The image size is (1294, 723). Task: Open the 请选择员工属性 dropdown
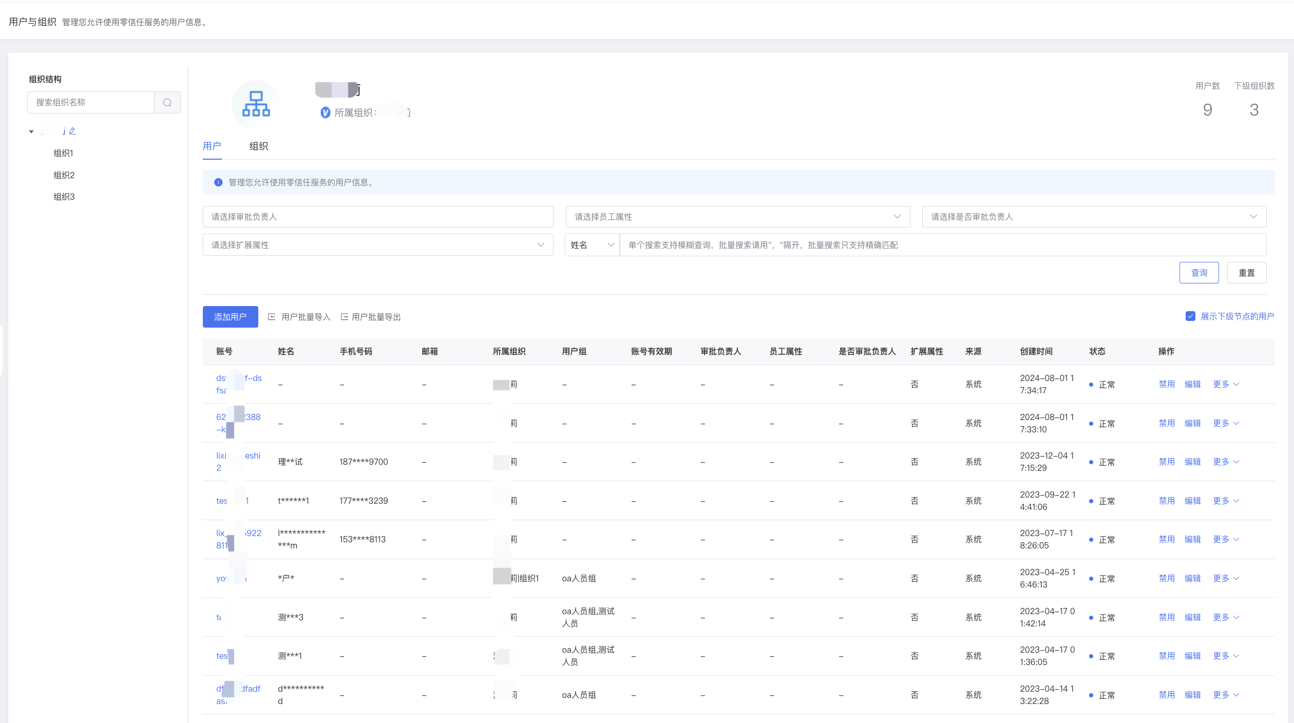pyautogui.click(x=737, y=217)
